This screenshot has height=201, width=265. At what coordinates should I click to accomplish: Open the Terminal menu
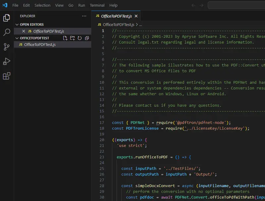(97, 5)
